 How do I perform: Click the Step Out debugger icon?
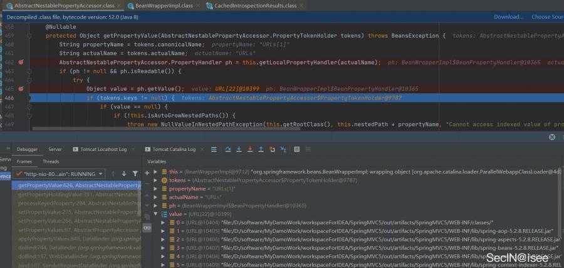click(261, 150)
